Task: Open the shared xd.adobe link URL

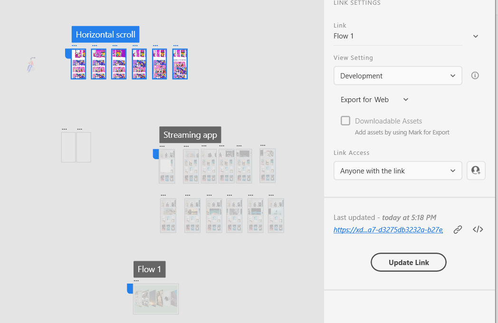Action: 388,229
